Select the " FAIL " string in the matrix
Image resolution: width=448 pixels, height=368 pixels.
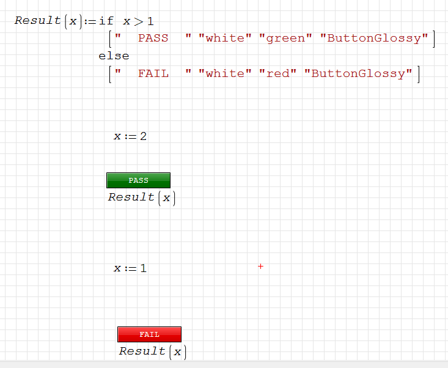153,74
